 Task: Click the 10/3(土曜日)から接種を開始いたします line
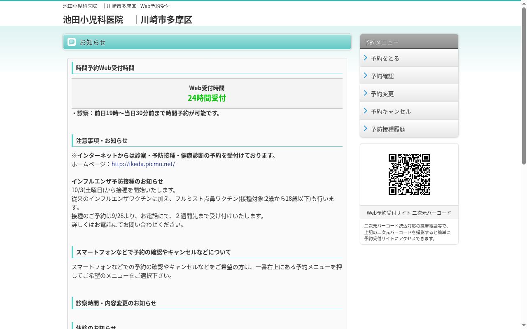(124, 190)
